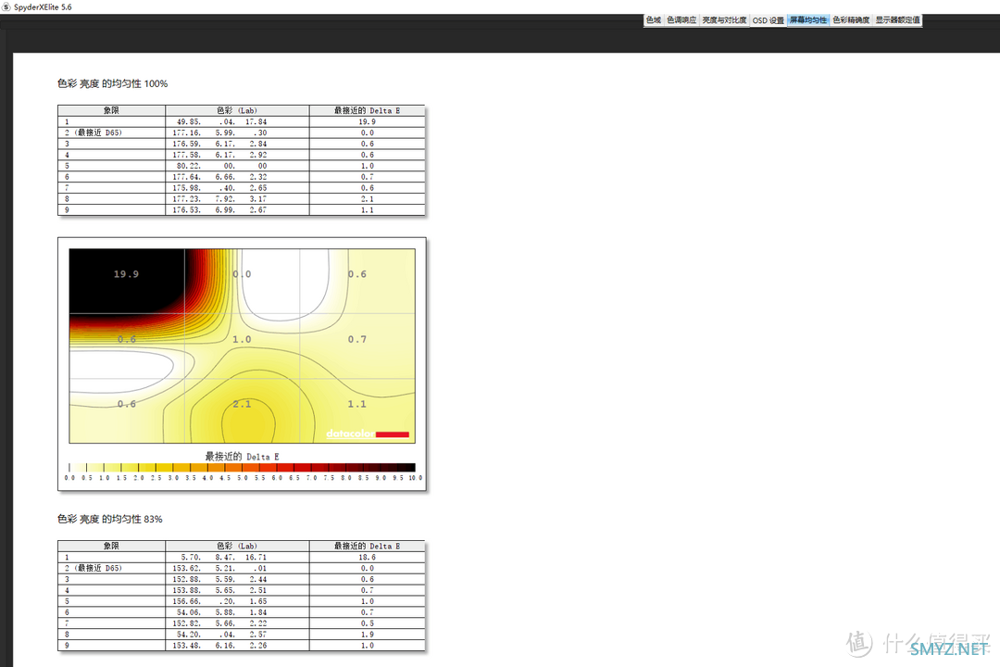Click the 色彩 (Lab) header of the 100% table
The width and height of the screenshot is (1000, 667).
[x=237, y=110]
